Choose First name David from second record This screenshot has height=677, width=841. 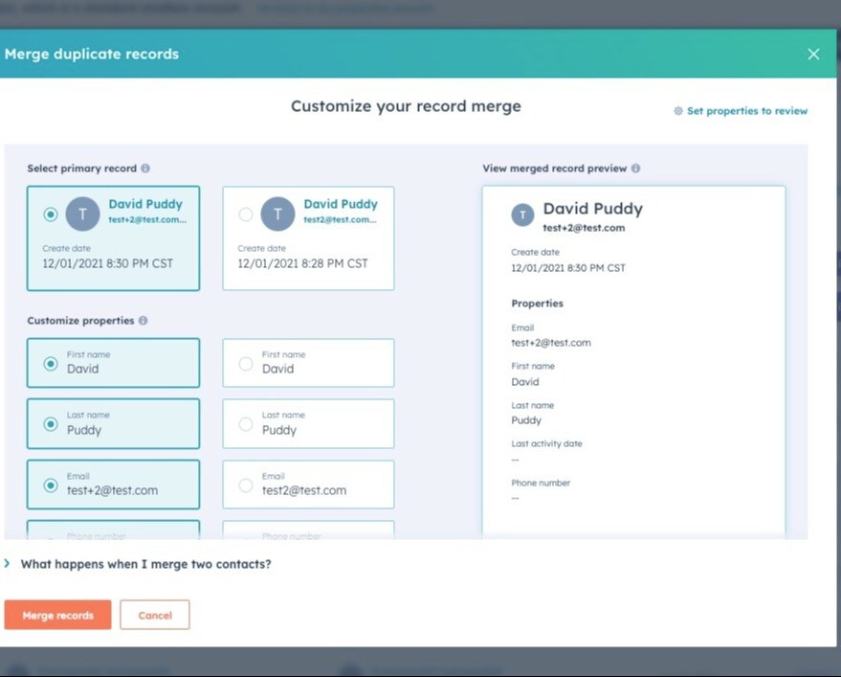[246, 364]
